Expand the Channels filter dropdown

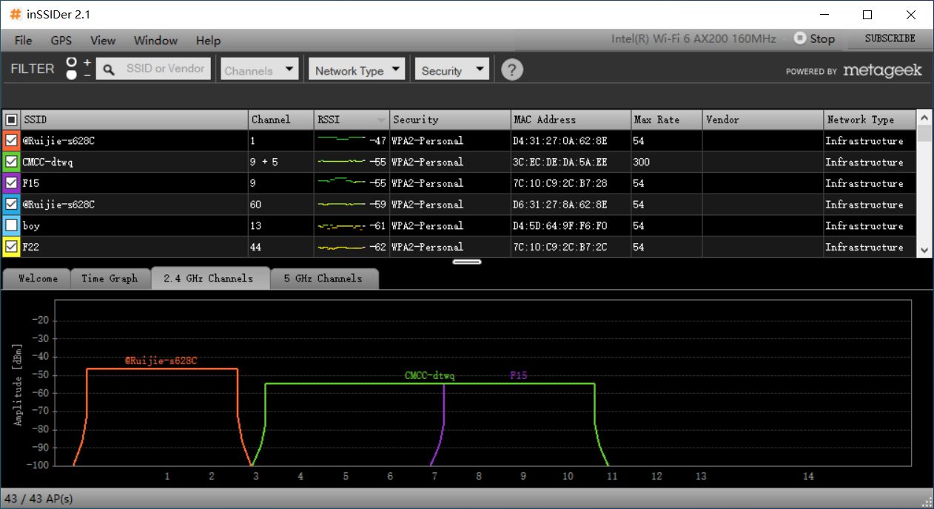[260, 69]
